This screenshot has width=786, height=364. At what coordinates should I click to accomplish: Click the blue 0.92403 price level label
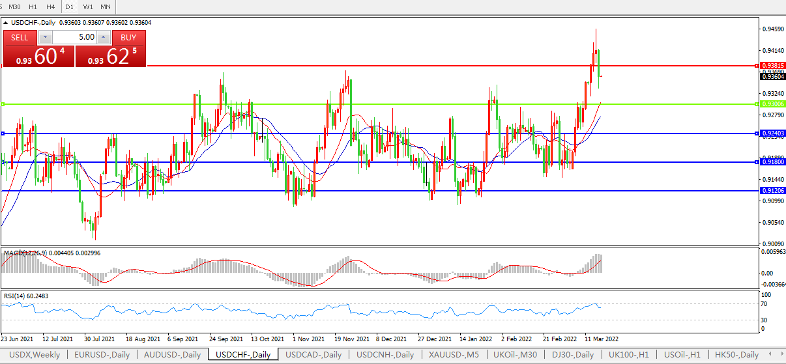pyautogui.click(x=773, y=133)
